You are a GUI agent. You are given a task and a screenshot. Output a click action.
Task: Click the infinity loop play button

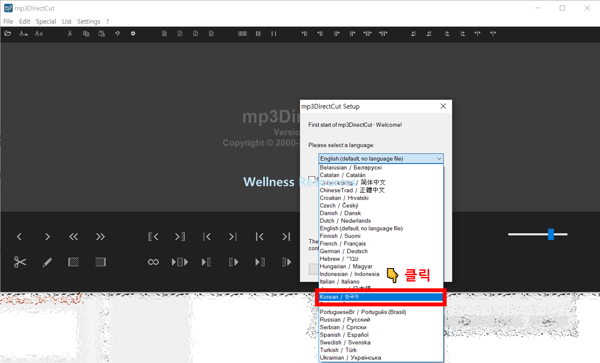pyautogui.click(x=153, y=262)
